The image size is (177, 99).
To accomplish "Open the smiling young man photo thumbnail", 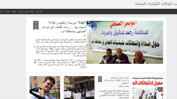I will point(45,88).
